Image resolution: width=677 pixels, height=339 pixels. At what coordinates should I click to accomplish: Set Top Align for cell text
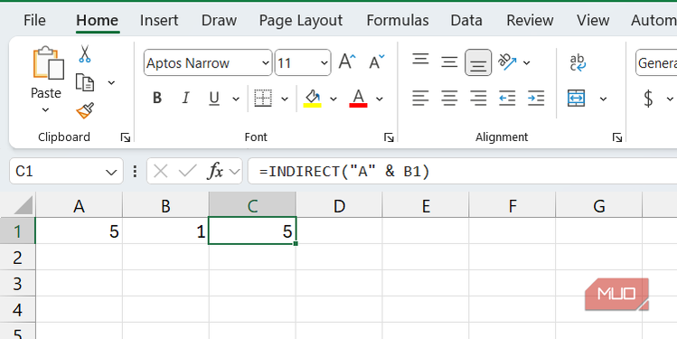(x=420, y=59)
